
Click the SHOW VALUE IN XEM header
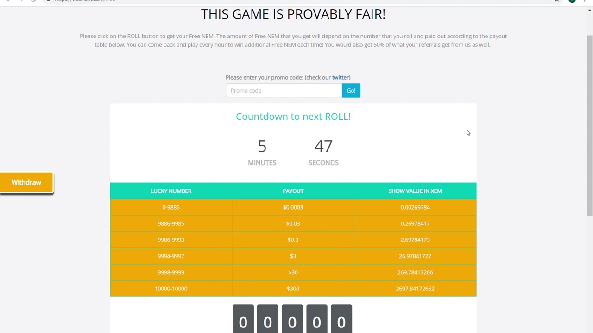click(x=415, y=191)
